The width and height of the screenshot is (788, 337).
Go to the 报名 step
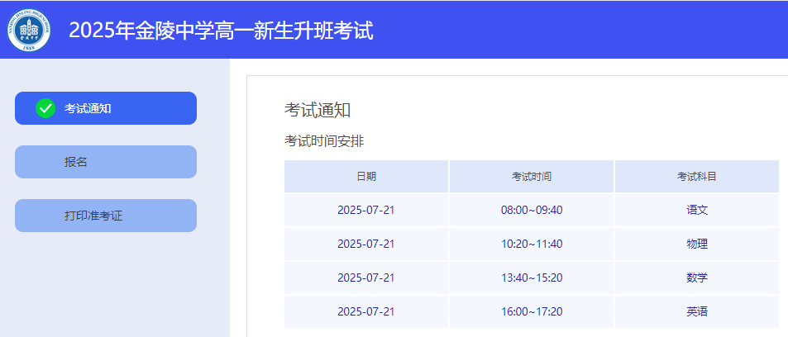(x=106, y=162)
